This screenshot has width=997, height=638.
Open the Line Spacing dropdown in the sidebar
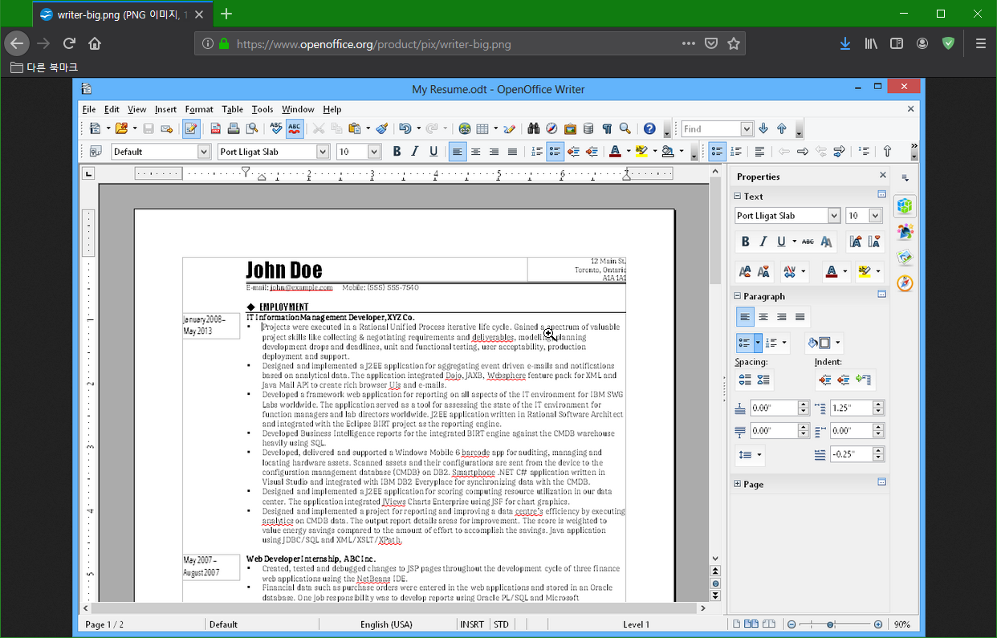point(751,455)
